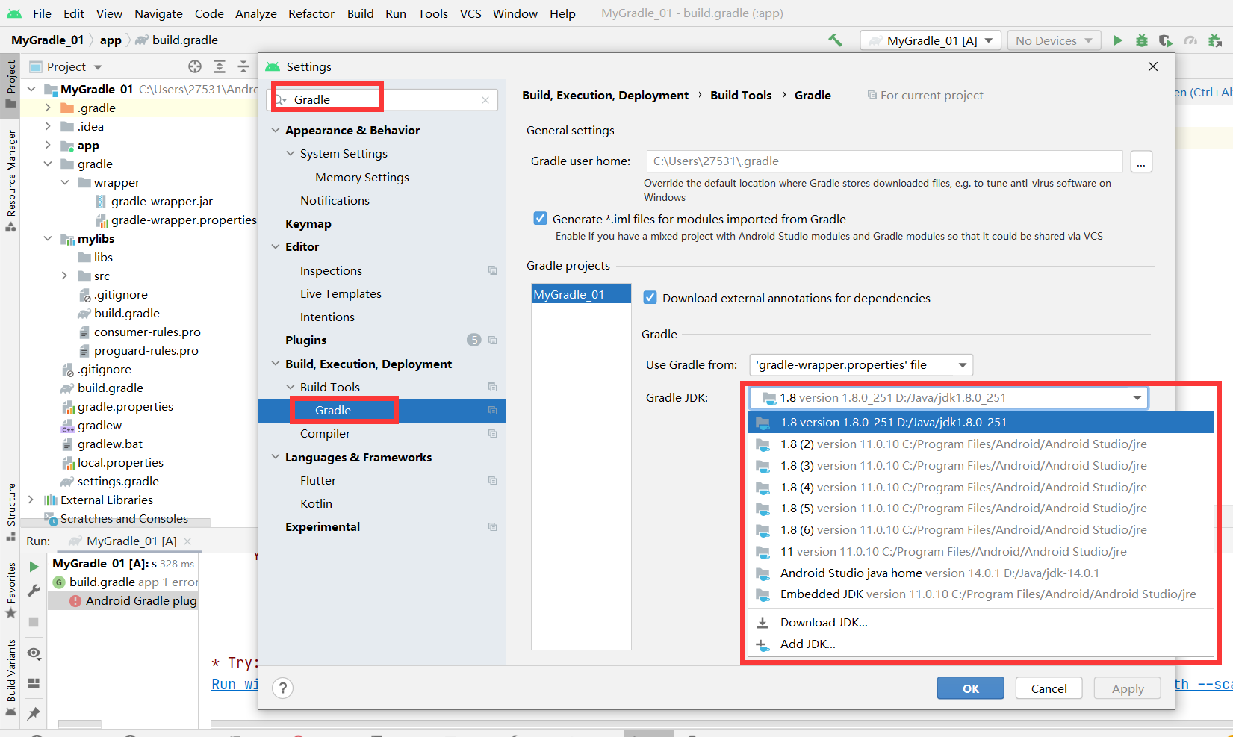Collapse the Languages & Frameworks group
The width and height of the screenshot is (1233, 737).
[276, 457]
